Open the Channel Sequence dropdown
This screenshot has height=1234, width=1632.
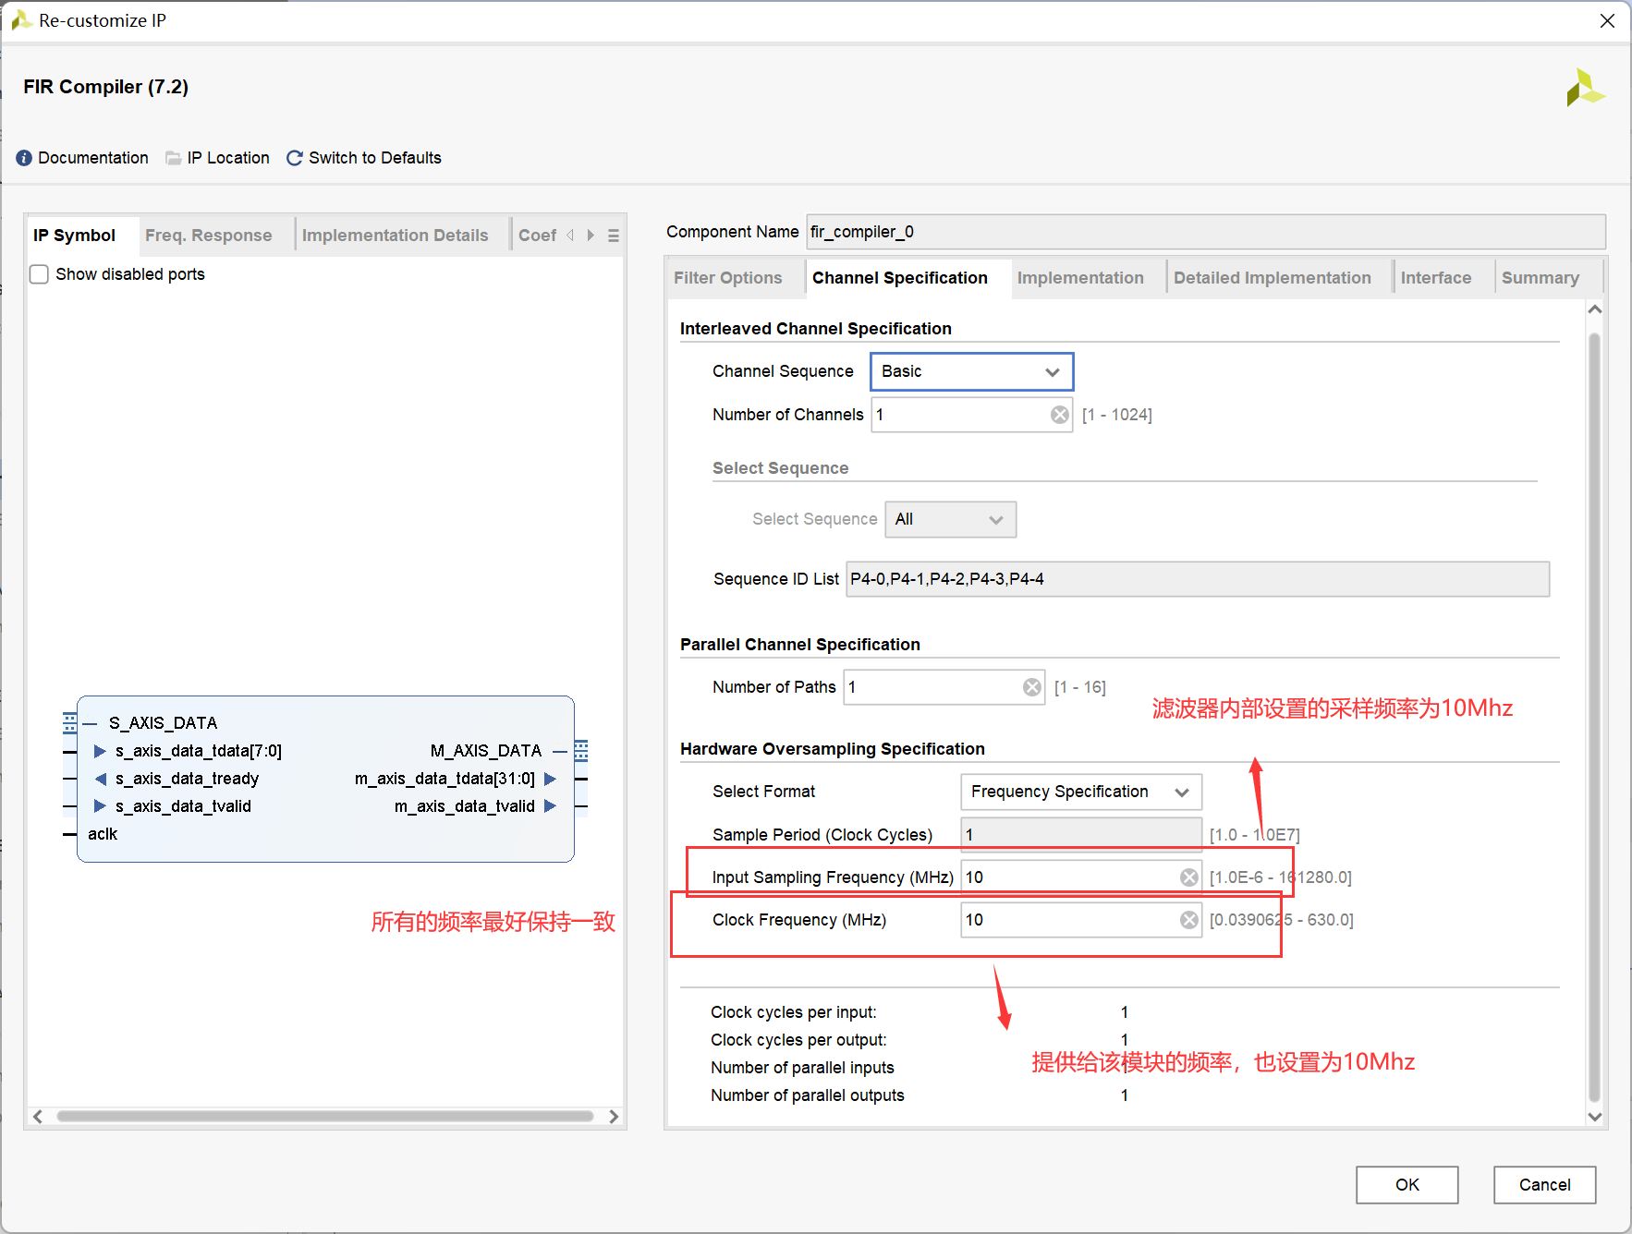972,371
